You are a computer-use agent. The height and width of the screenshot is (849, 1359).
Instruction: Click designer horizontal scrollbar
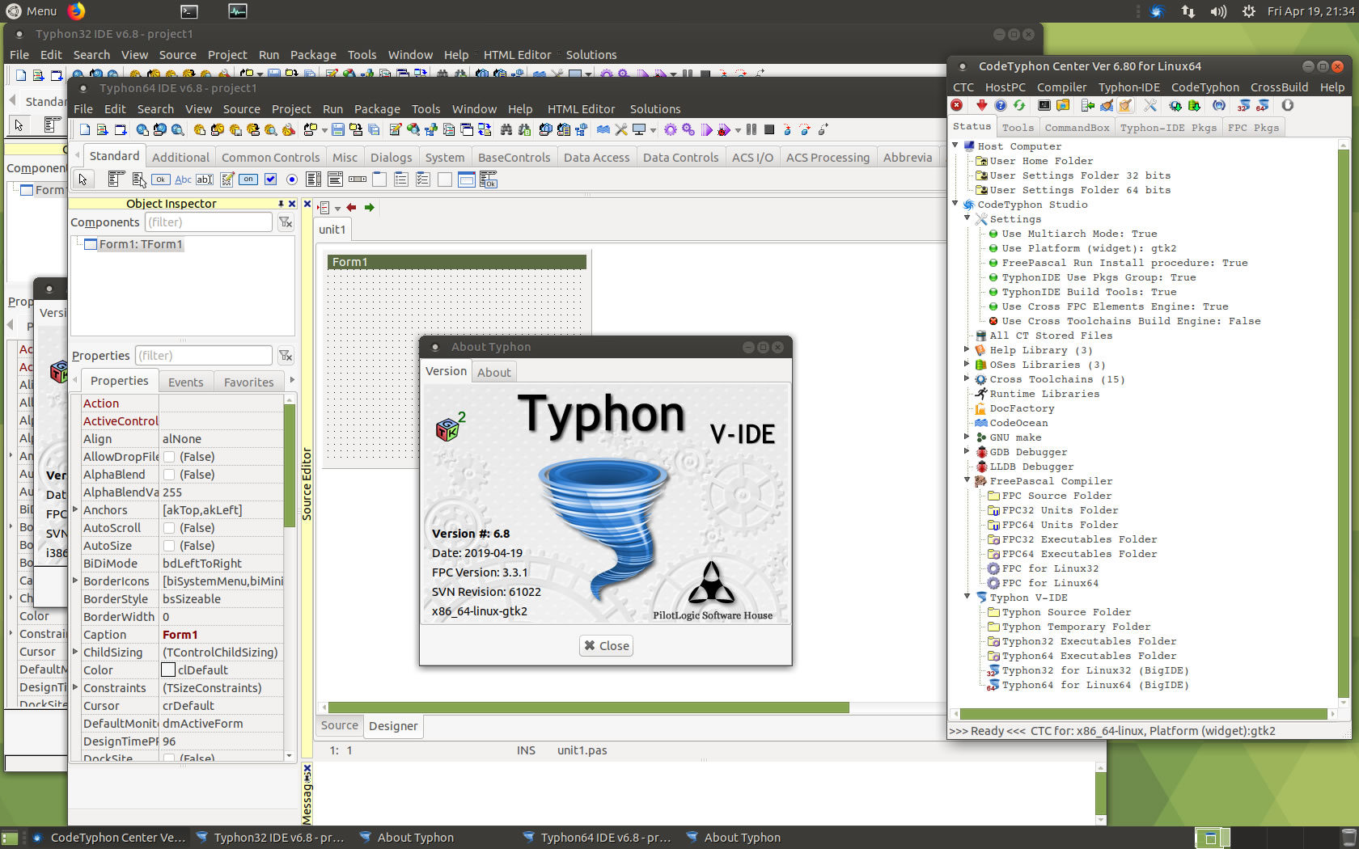pos(588,707)
